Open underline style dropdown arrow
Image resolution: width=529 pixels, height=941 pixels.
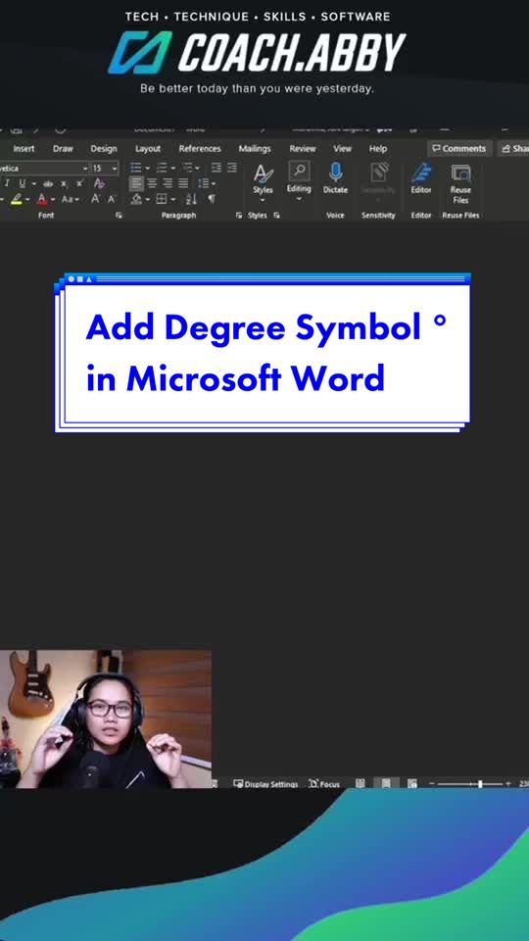point(33,183)
